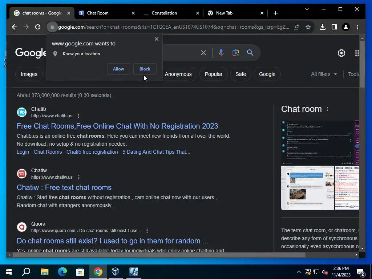Viewport: 372px width, 279px height.
Task: Open Microsoft Store from the taskbar
Action: (x=80, y=272)
